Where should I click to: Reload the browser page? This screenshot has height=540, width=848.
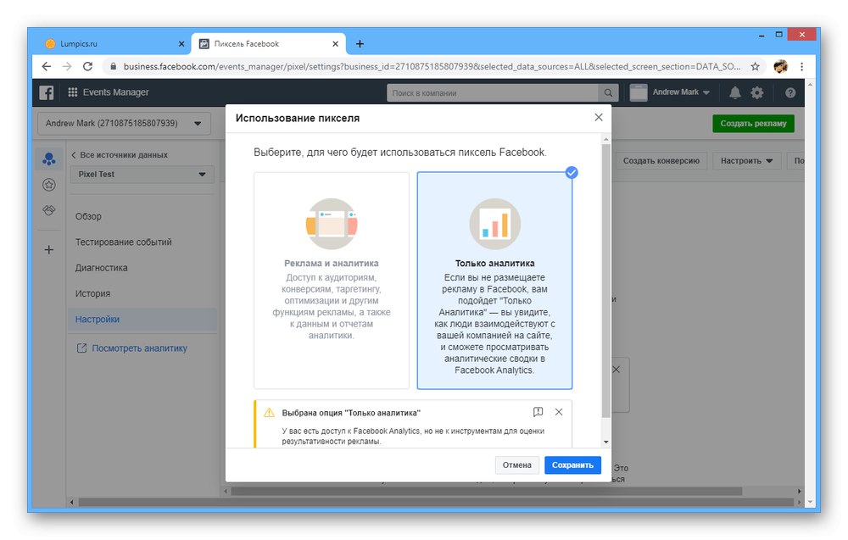pos(87,66)
